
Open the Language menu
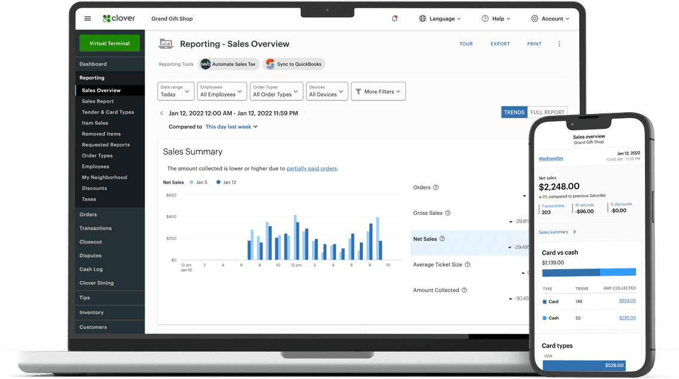click(x=440, y=19)
